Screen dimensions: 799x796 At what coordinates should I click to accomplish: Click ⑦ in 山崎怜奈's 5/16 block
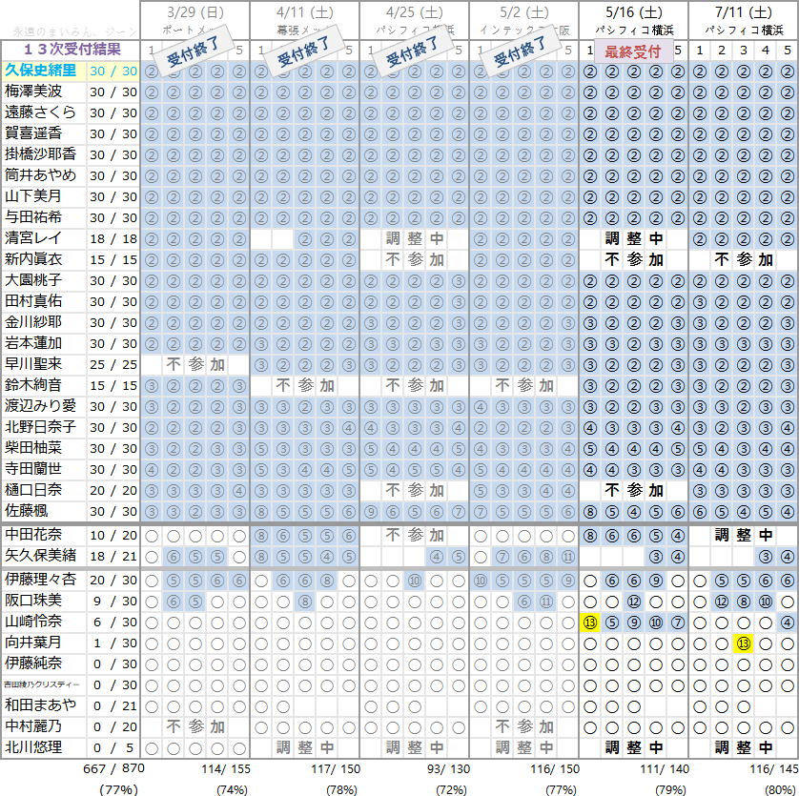pos(678,623)
